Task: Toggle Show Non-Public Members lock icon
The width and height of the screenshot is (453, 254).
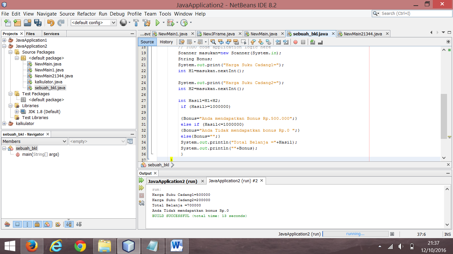Action: tap(37, 224)
